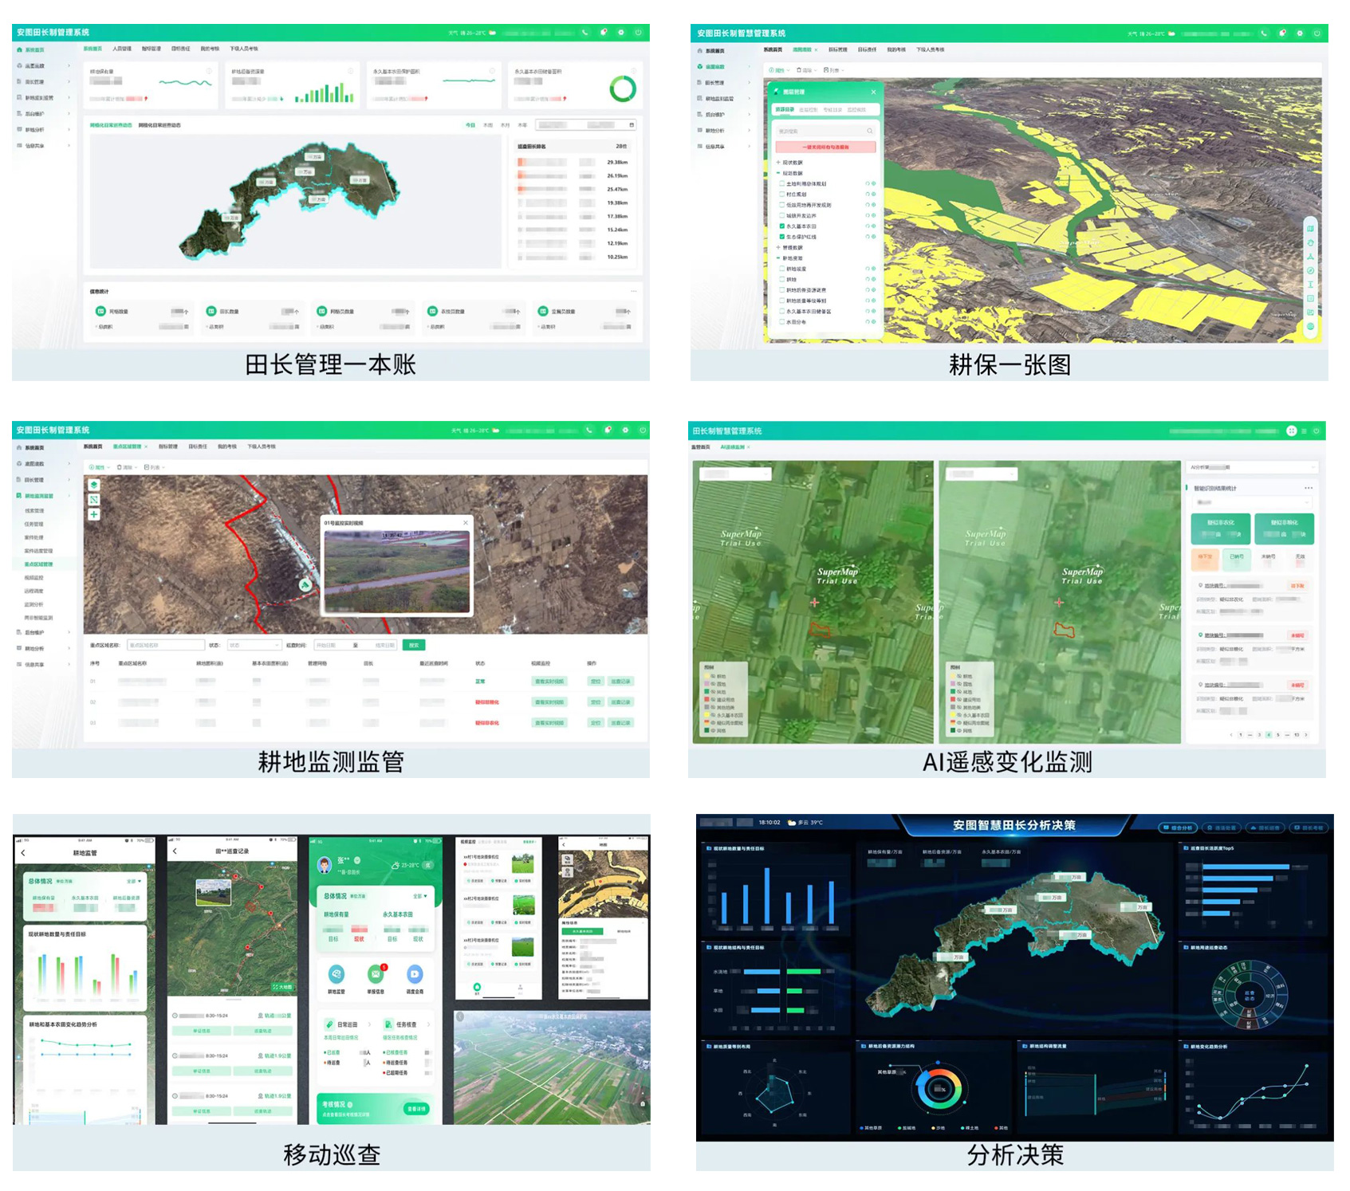Viewport: 1350px width, 1191px height.
Task: Open 耕地监管 icon in mobile app home
Action: 336,974
